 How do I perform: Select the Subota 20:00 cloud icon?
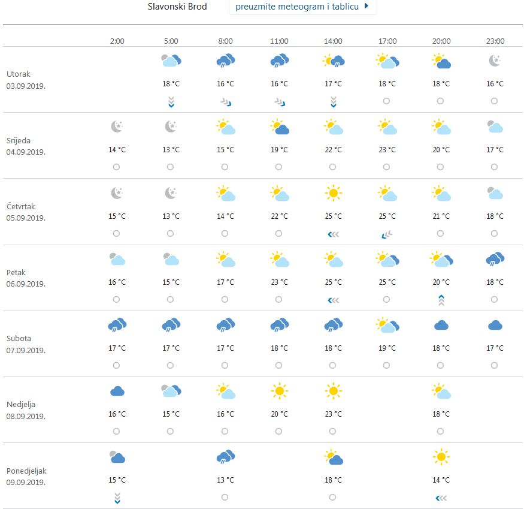pos(441,326)
